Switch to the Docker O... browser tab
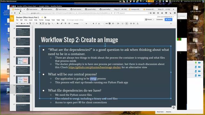This screenshot has height=115, width=205. [x=18, y=9]
